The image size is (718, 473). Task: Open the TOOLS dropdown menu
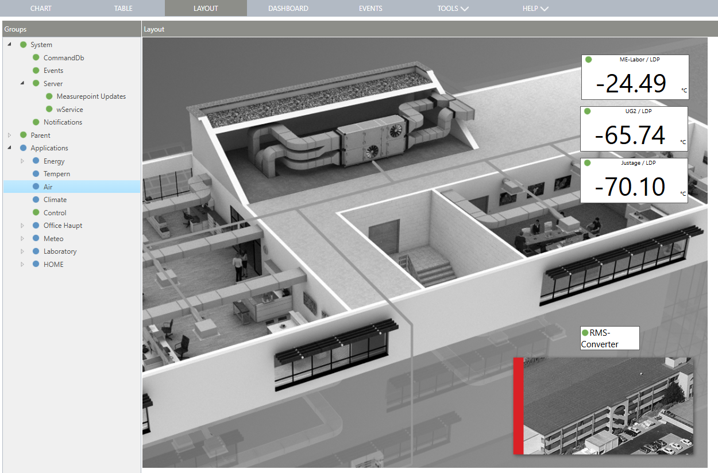click(453, 8)
